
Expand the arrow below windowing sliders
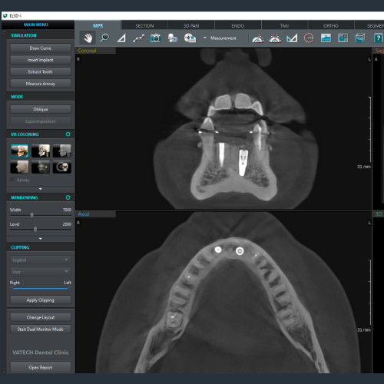[x=41, y=239]
